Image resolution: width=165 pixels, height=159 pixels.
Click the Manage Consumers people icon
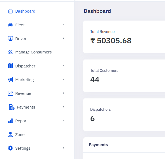(x=10, y=52)
